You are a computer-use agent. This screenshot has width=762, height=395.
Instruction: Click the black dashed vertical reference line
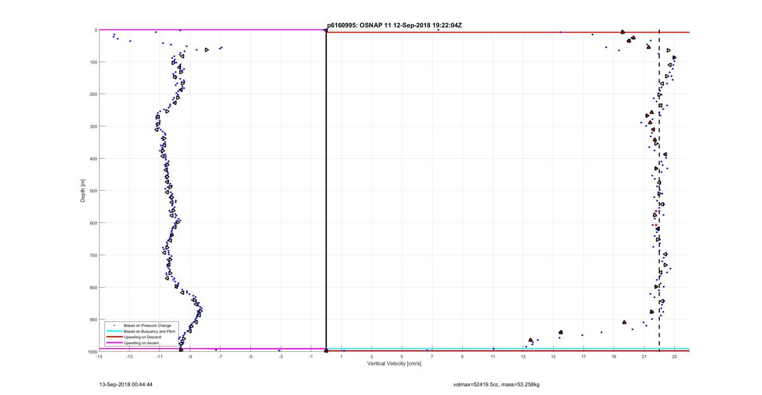coord(659,191)
